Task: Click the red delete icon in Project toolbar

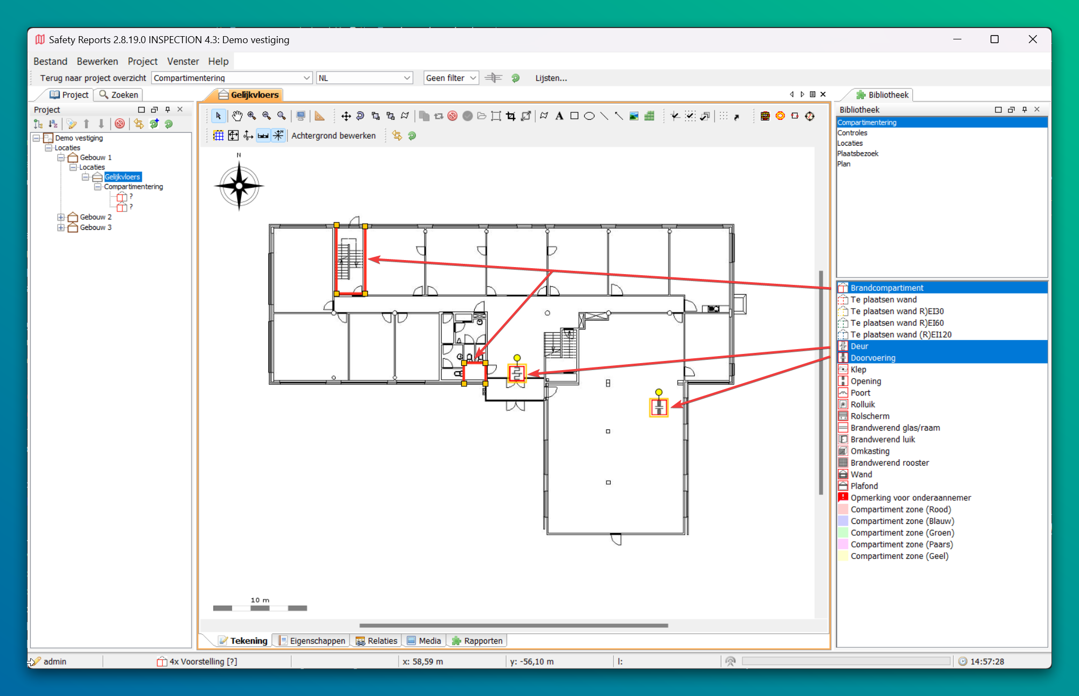Action: pyautogui.click(x=120, y=124)
